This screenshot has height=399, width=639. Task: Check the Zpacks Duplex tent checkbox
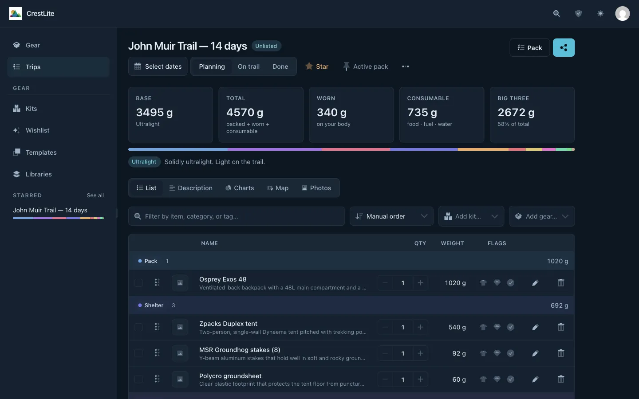click(x=138, y=327)
